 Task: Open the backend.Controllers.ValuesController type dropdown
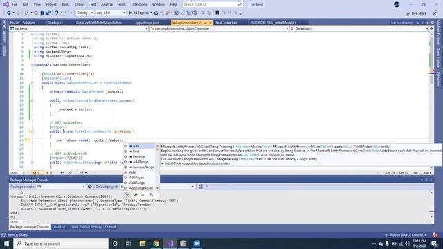tap(219, 29)
